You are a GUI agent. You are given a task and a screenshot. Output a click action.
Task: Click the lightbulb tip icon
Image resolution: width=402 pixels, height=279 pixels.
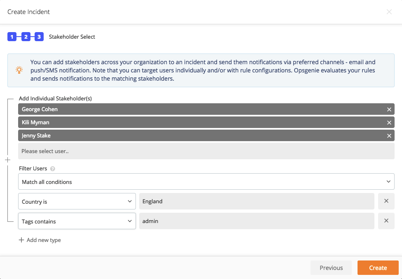pyautogui.click(x=19, y=70)
